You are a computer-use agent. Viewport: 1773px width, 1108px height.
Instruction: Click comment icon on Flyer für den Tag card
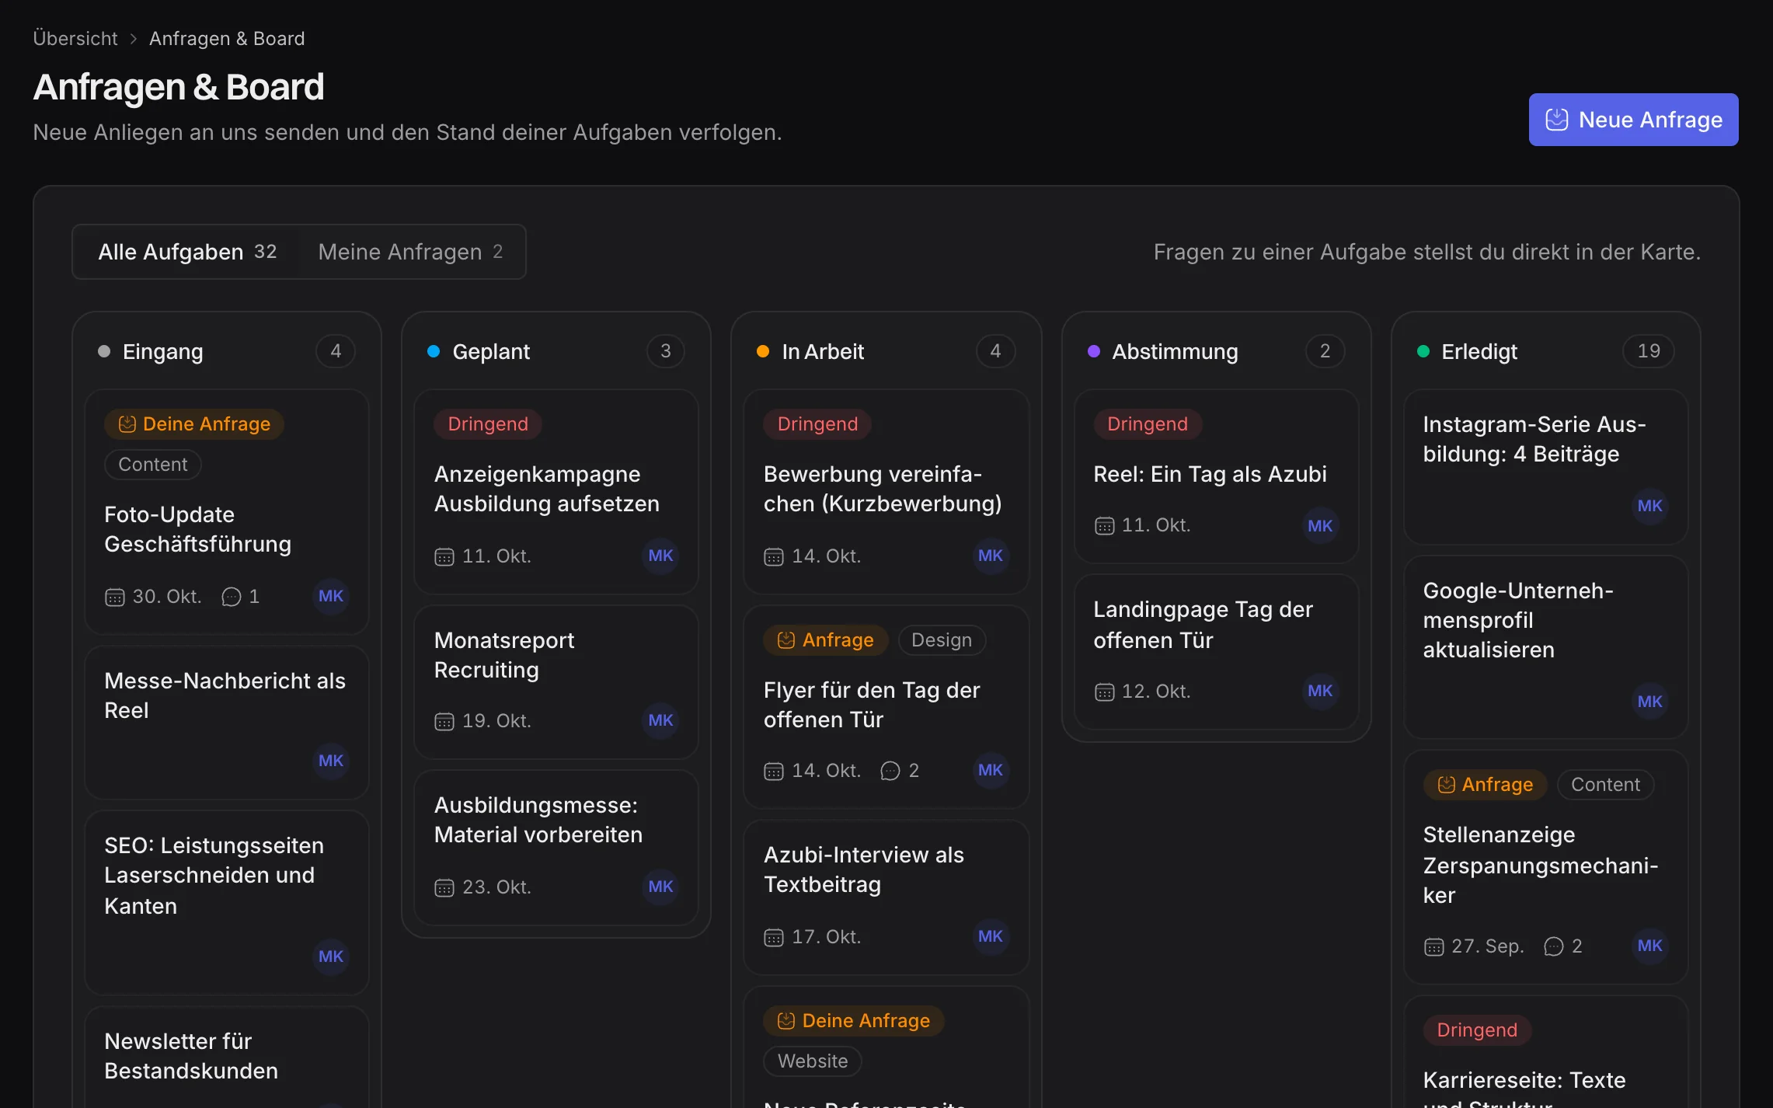click(890, 771)
